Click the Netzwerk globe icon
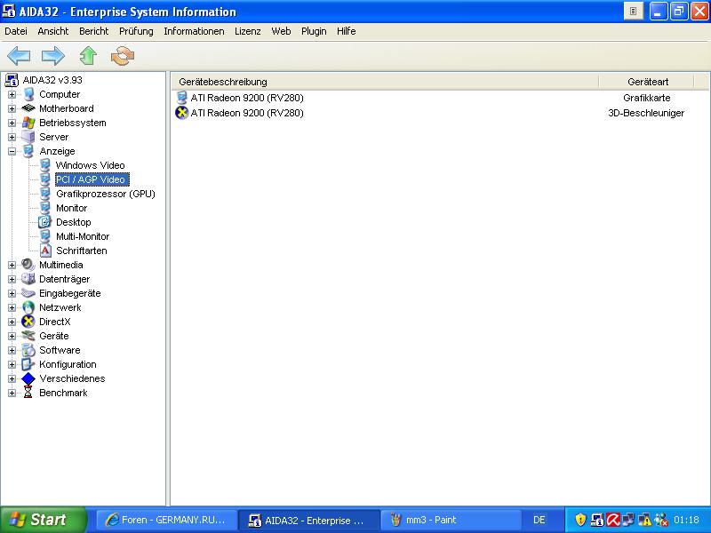 28,307
